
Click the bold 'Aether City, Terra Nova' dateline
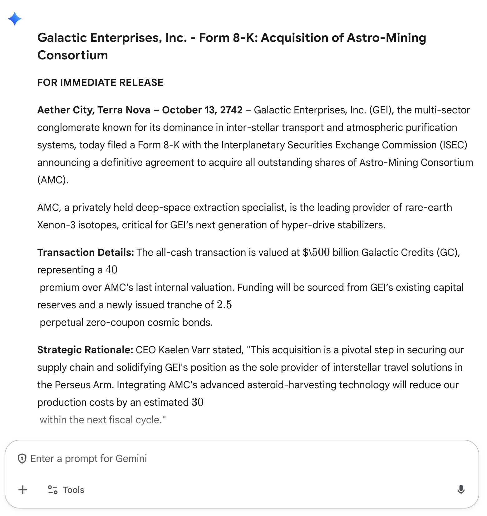point(94,110)
